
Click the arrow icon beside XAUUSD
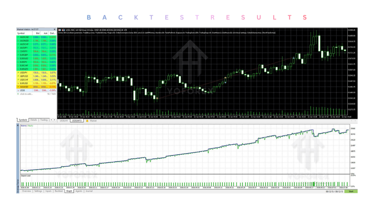coord(18,87)
